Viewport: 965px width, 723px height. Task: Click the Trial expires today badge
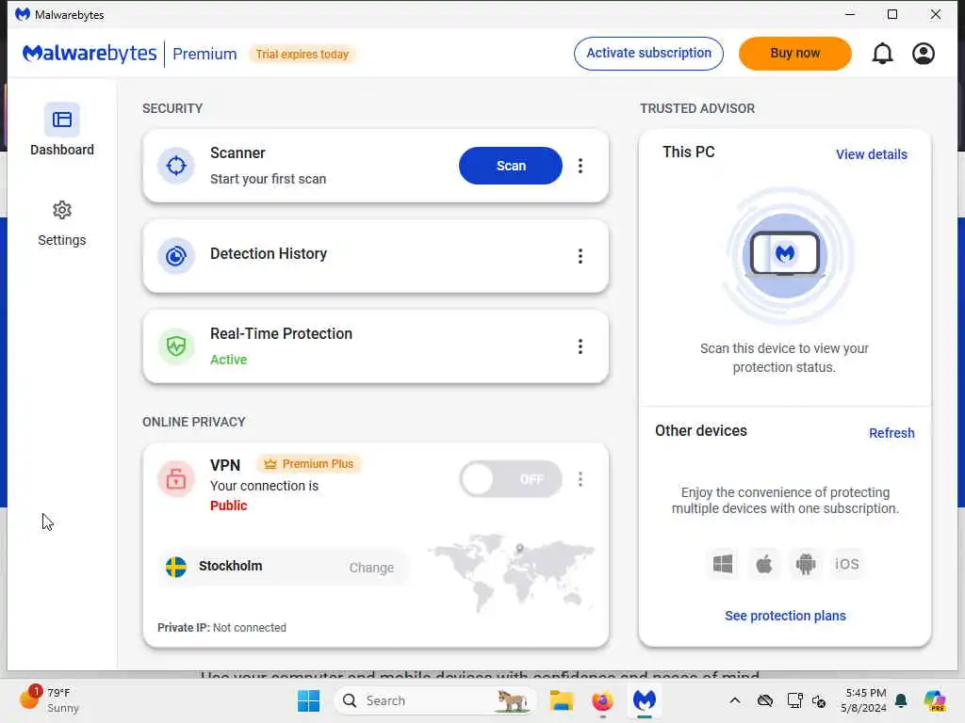tap(302, 54)
